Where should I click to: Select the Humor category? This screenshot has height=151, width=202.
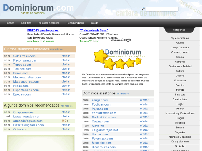pos(180,109)
